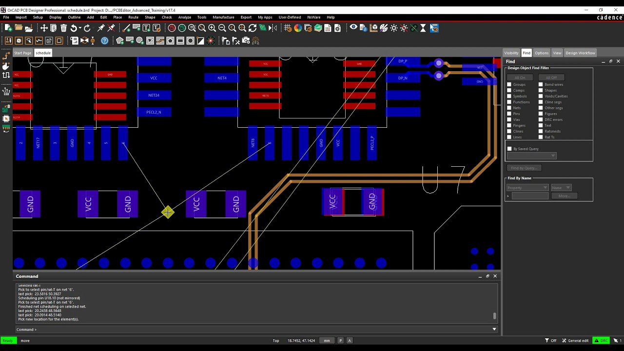The height and width of the screenshot is (351, 624).
Task: Enable the DRC errors checkbox
Action: 541,119
